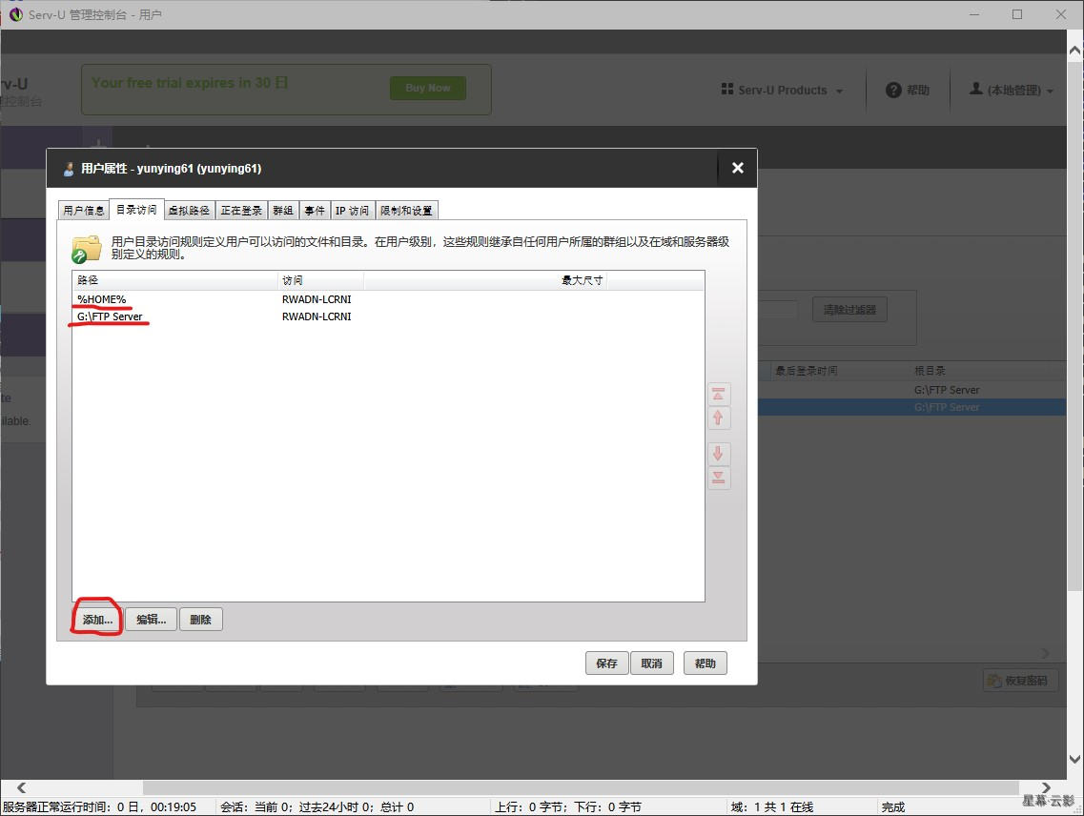1084x816 pixels.
Task: Click the move-down arrow icon
Action: (719, 454)
